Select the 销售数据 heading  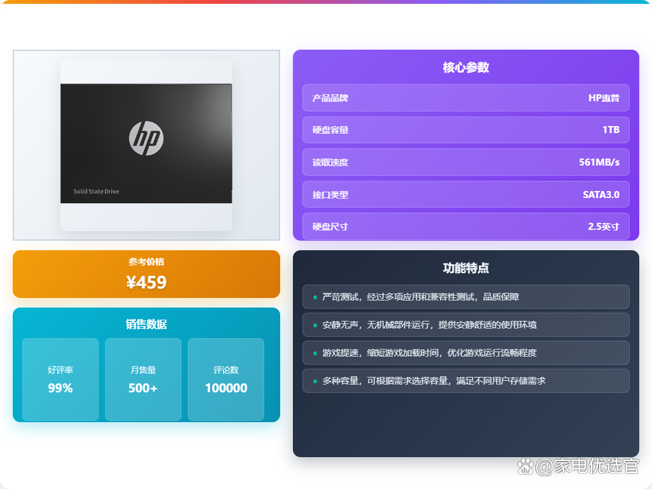[146, 324]
